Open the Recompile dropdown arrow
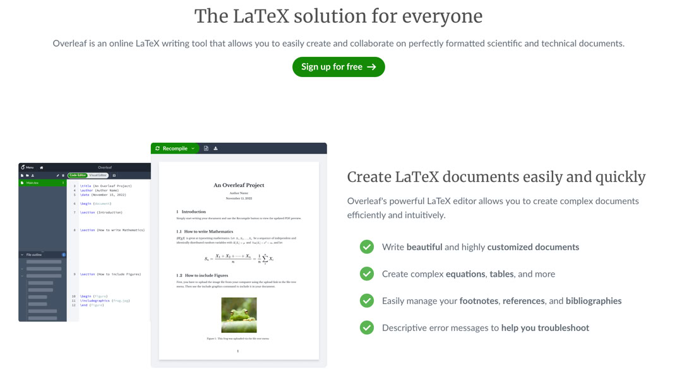 point(193,148)
